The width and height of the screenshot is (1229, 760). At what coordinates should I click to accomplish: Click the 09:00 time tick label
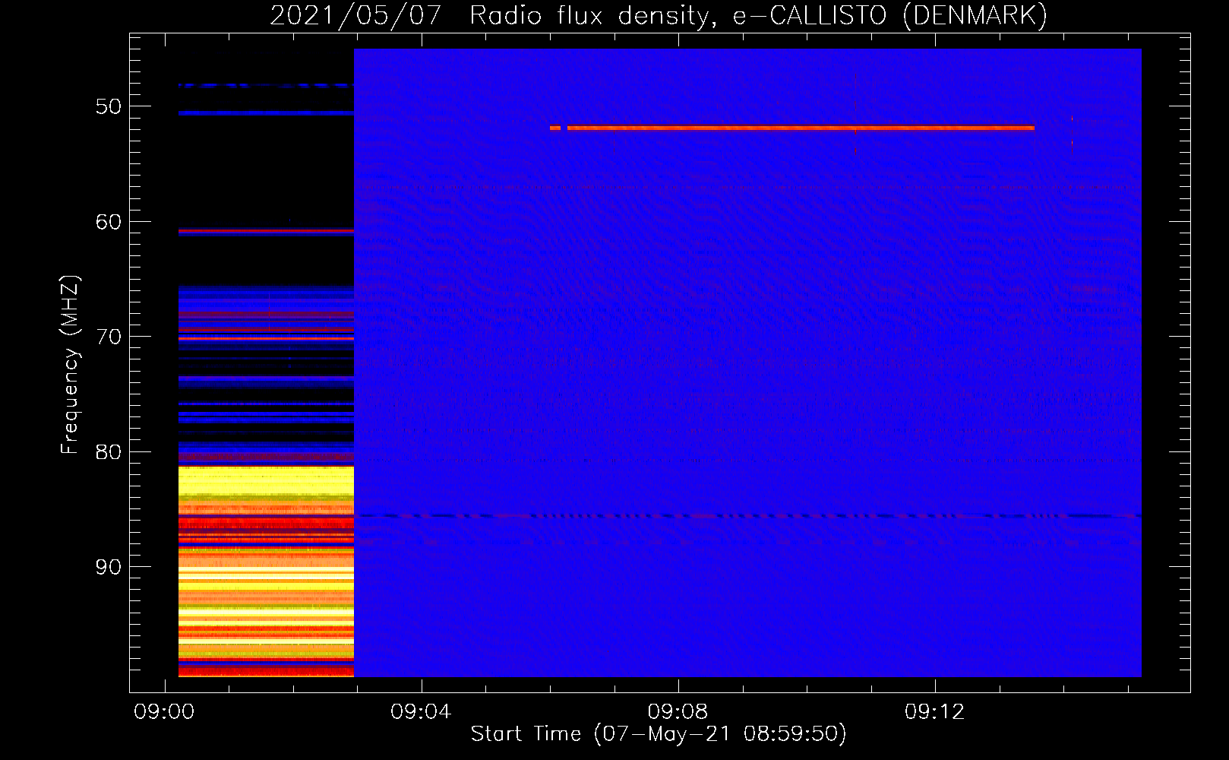point(164,712)
